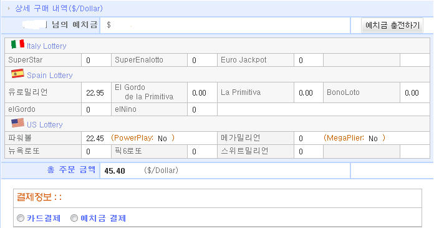
Task: Click the Spain flag icon
Action: (17, 74)
